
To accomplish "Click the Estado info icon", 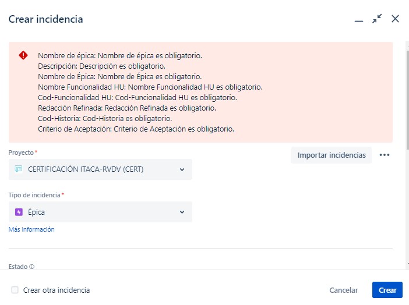I will [x=32, y=267].
